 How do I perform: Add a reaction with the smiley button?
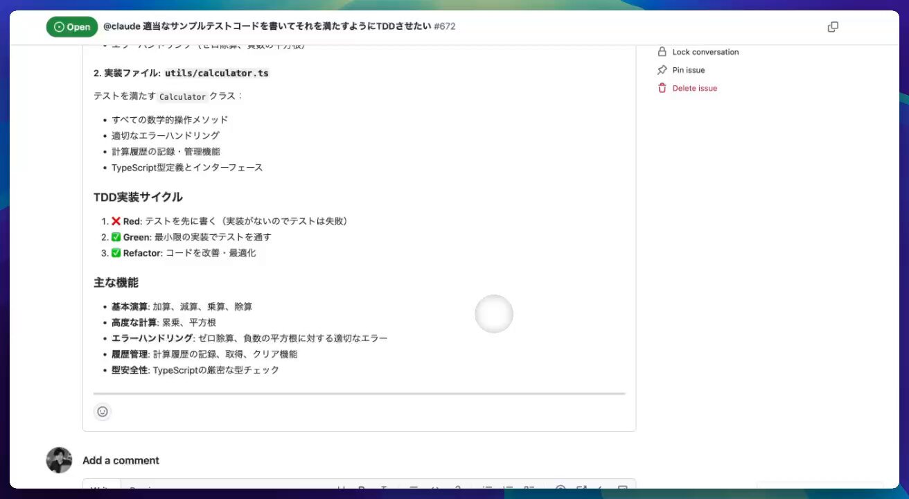tap(103, 412)
